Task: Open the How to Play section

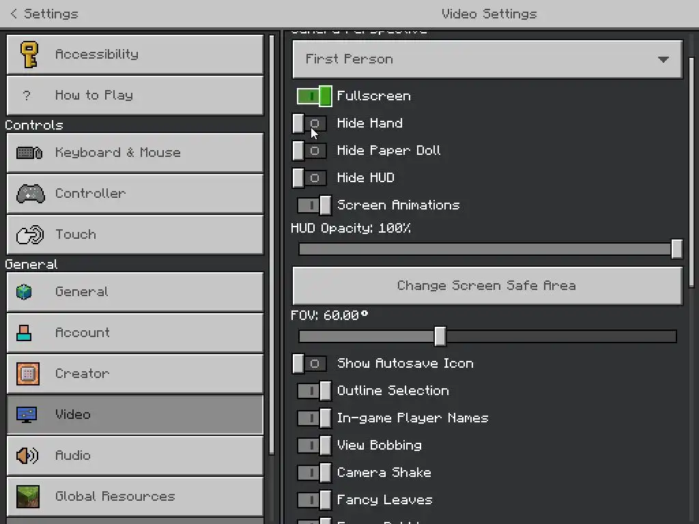Action: (135, 95)
